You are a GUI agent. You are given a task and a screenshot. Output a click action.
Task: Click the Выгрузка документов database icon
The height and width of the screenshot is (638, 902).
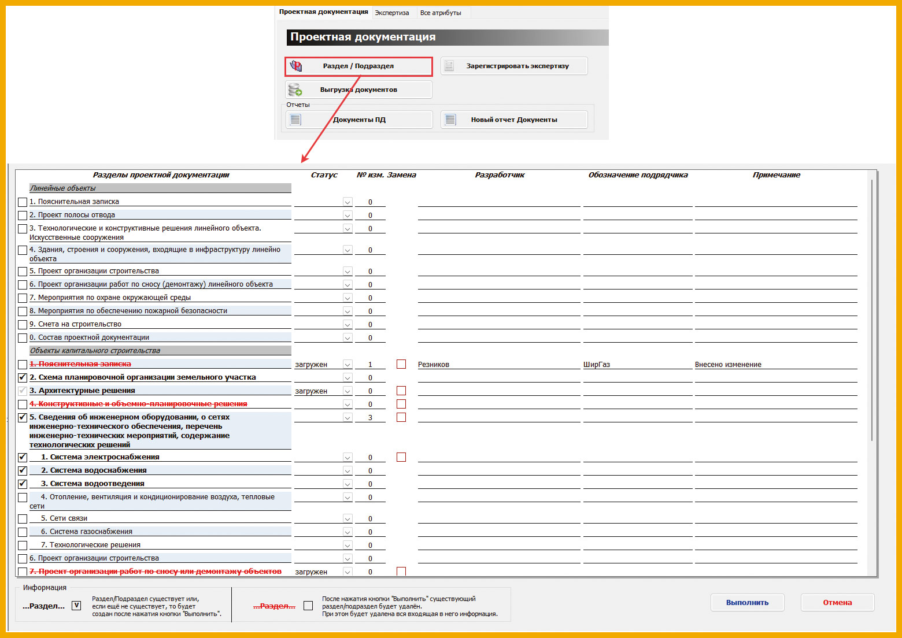(295, 90)
